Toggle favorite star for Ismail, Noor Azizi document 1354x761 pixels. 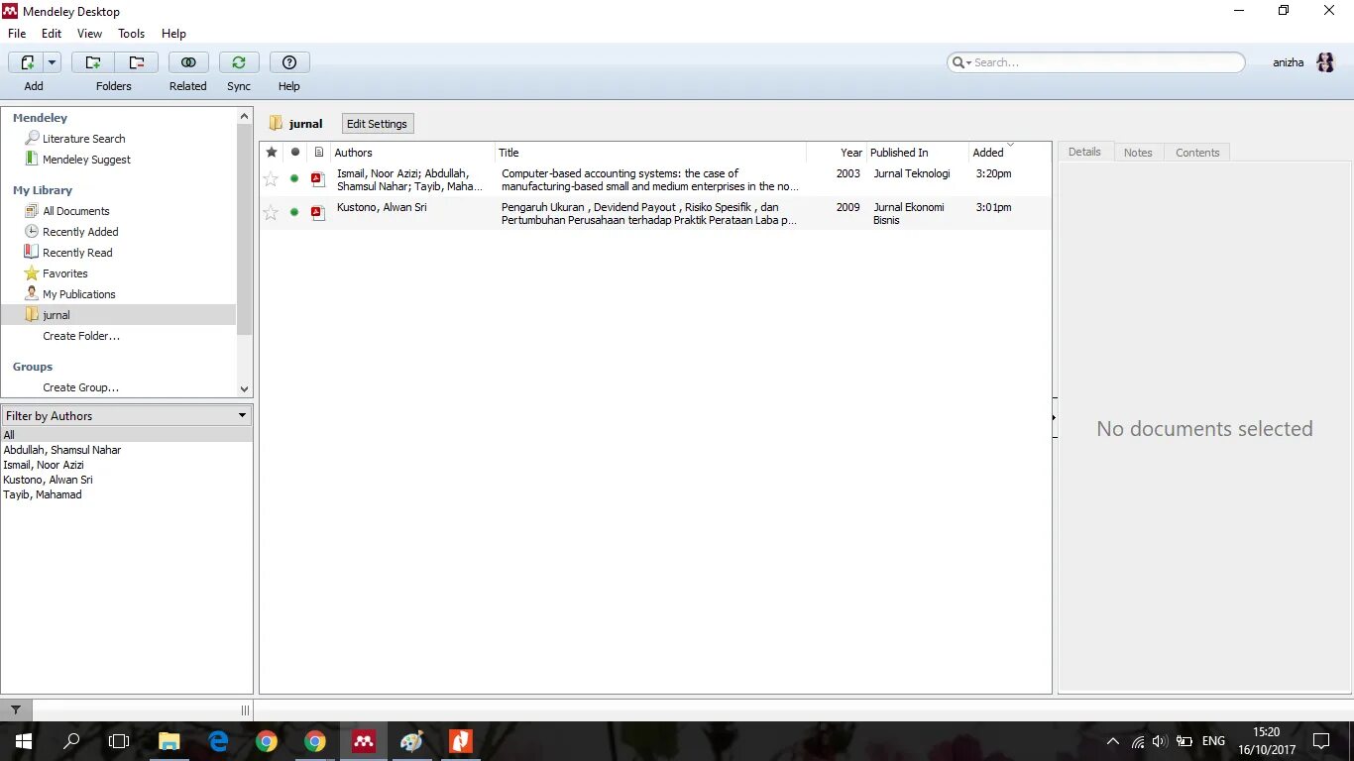271,179
